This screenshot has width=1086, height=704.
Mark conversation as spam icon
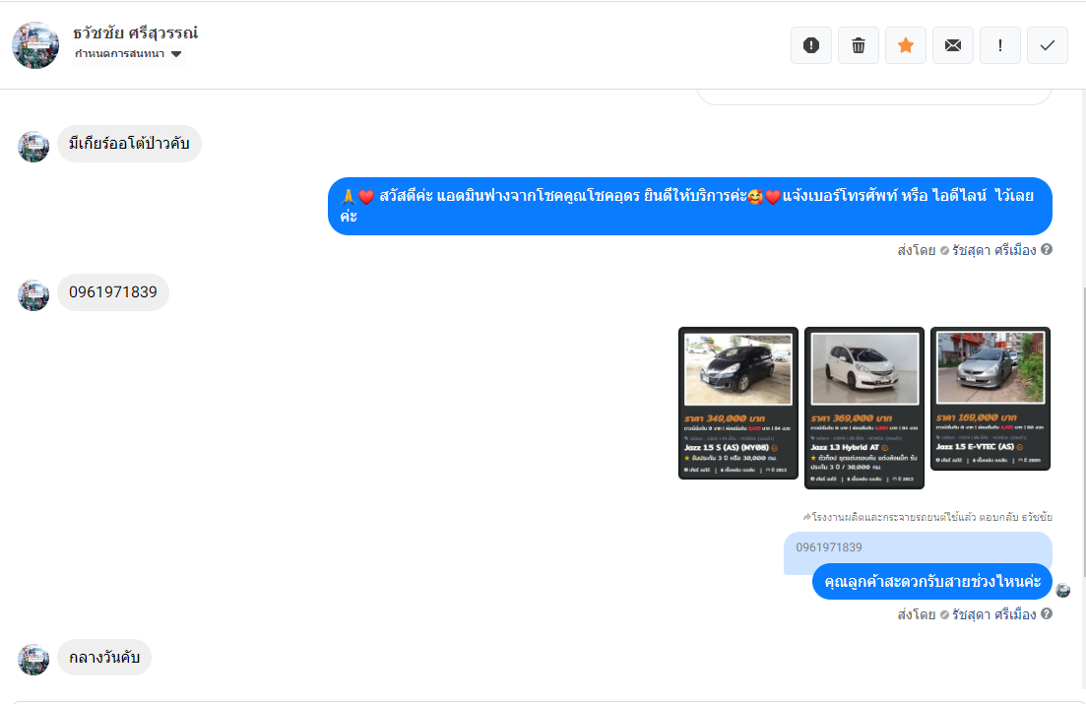811,45
